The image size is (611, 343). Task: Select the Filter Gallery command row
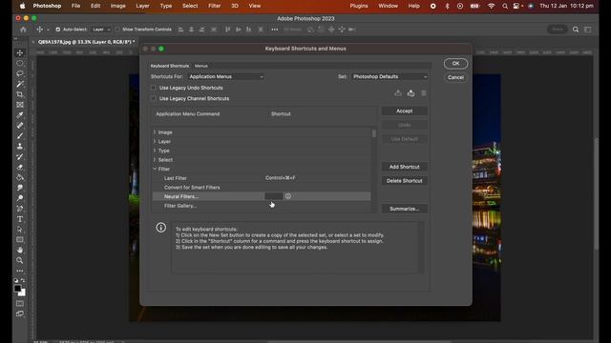(261, 206)
